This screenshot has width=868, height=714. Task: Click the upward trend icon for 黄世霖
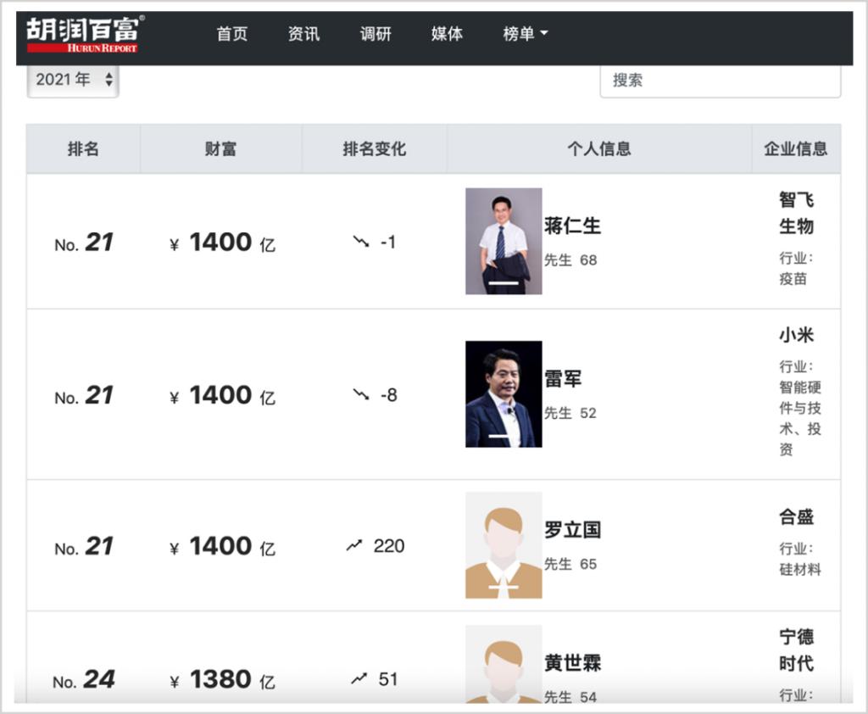tap(359, 678)
